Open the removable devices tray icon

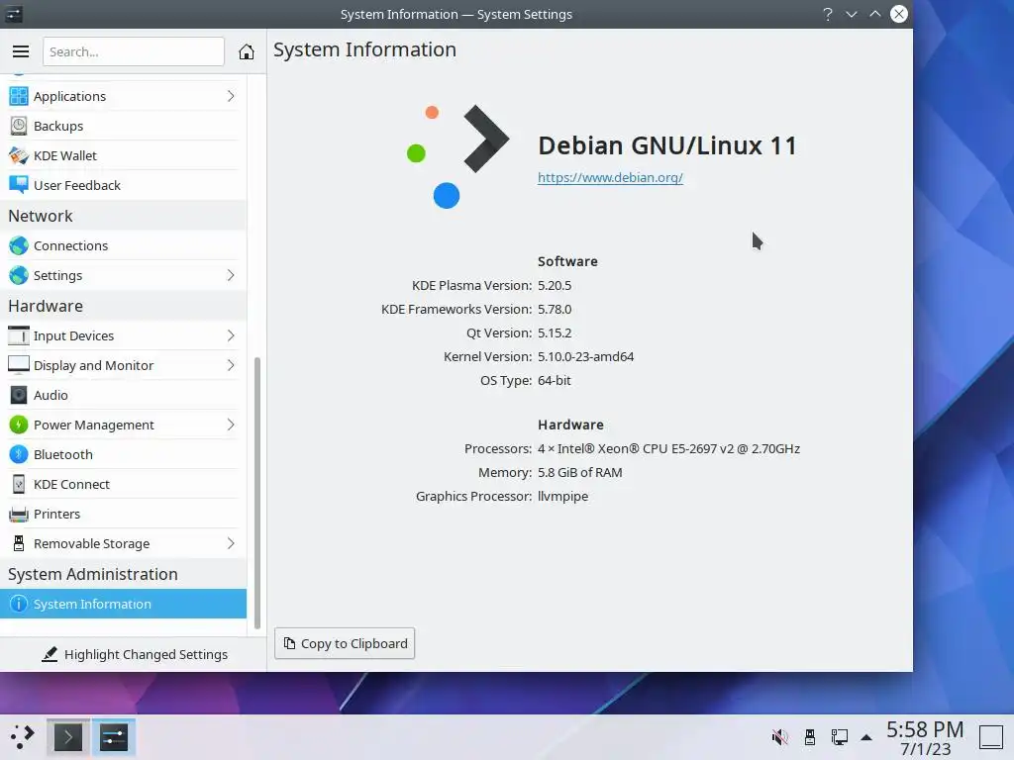[x=810, y=737]
